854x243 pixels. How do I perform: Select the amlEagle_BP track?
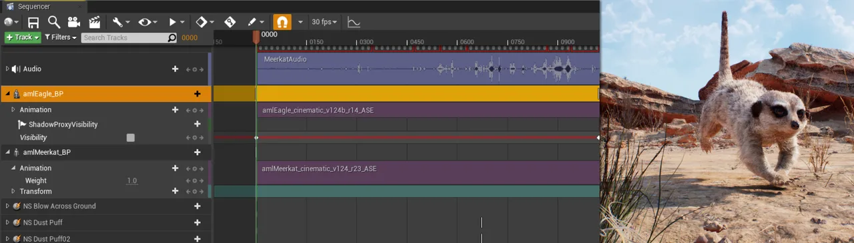click(x=105, y=94)
